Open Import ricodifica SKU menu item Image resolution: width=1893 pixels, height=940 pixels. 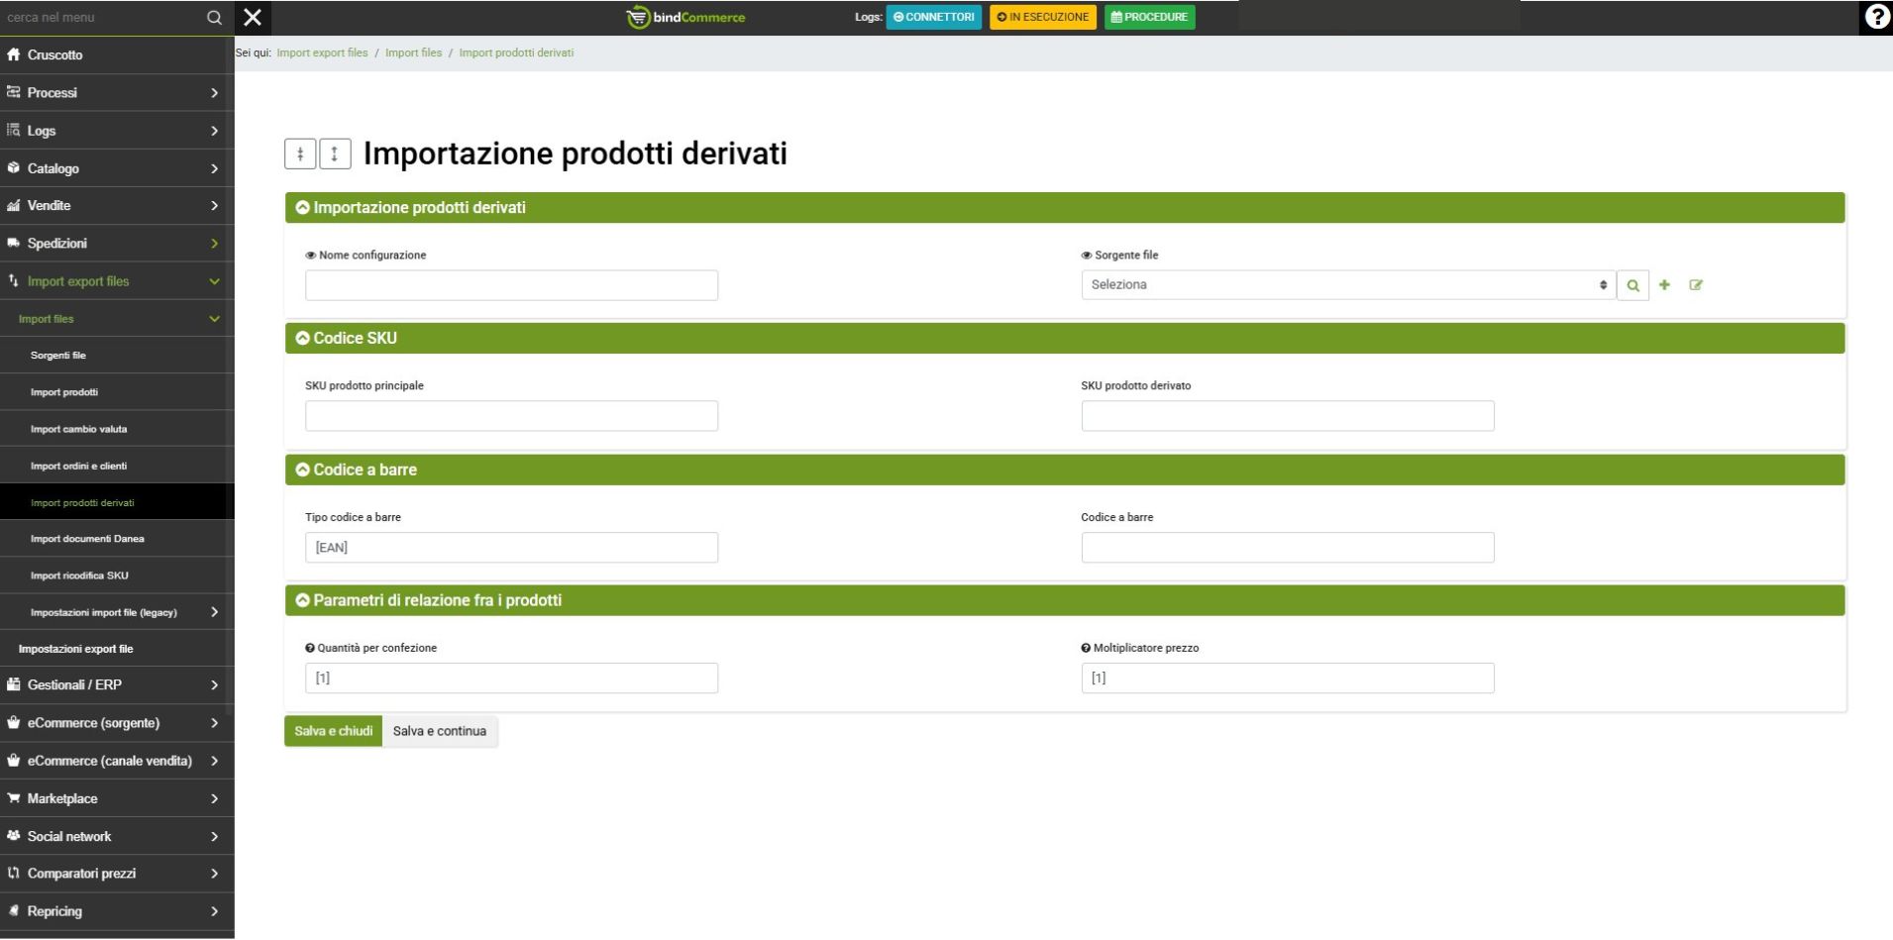pyautogui.click(x=79, y=575)
